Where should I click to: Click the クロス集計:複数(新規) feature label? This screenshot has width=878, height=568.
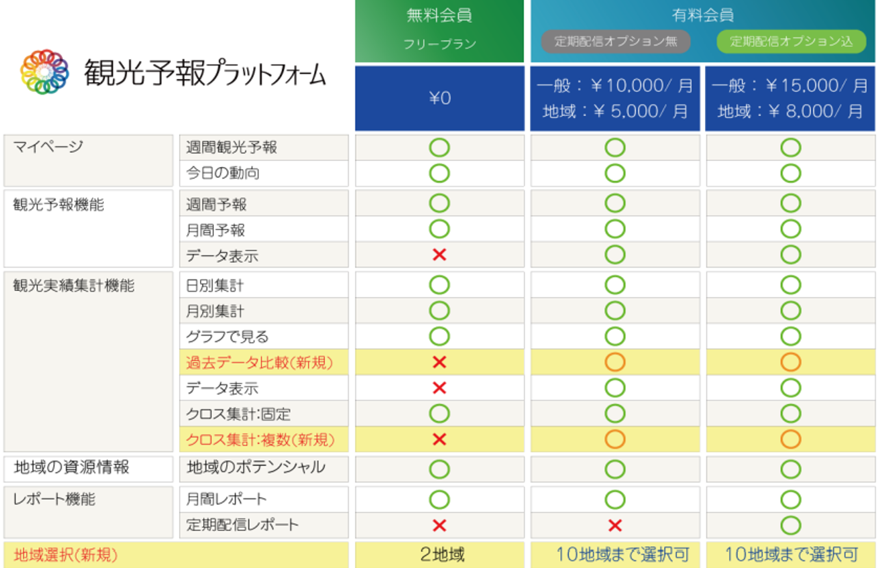[260, 440]
